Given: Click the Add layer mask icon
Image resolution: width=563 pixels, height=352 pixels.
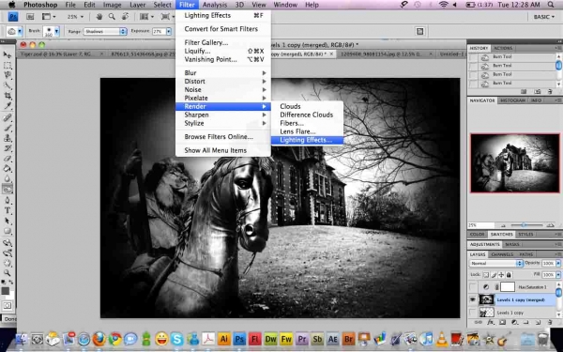Looking at the screenshot, I should [502, 323].
